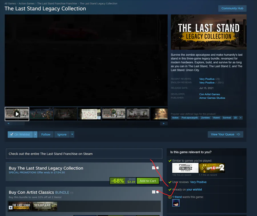Play the trailer video thumbnail
The height and width of the screenshot is (216, 257).
coord(17,114)
